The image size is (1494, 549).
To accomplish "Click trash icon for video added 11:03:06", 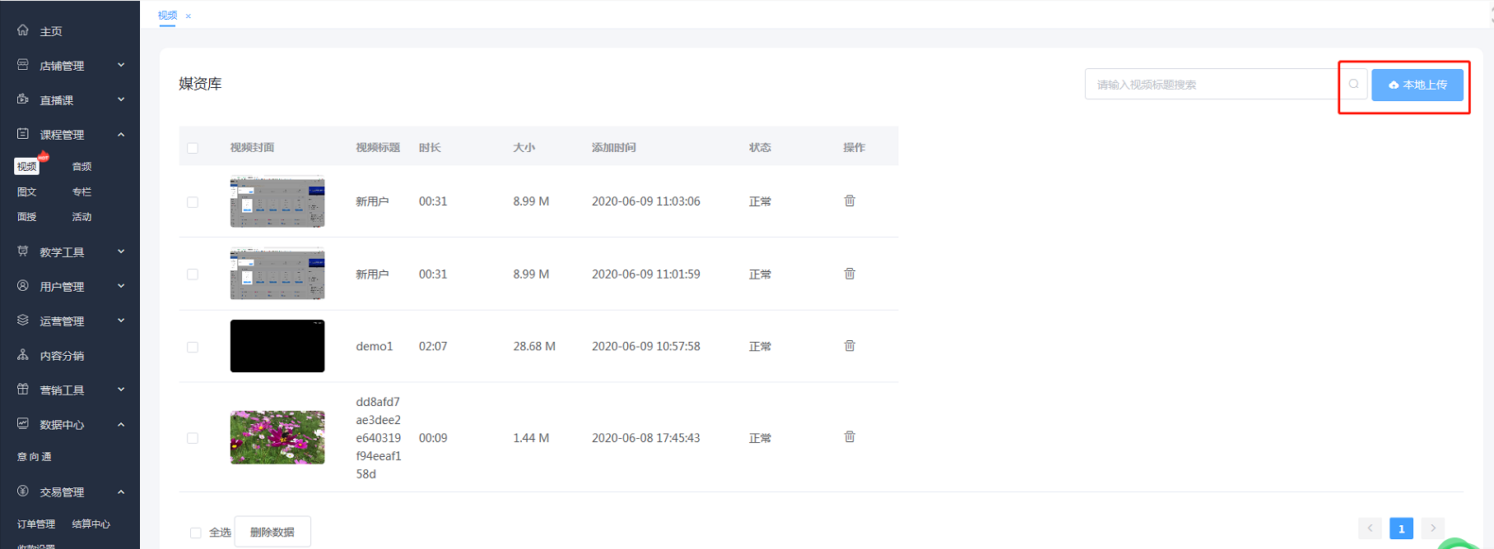I will pyautogui.click(x=849, y=201).
